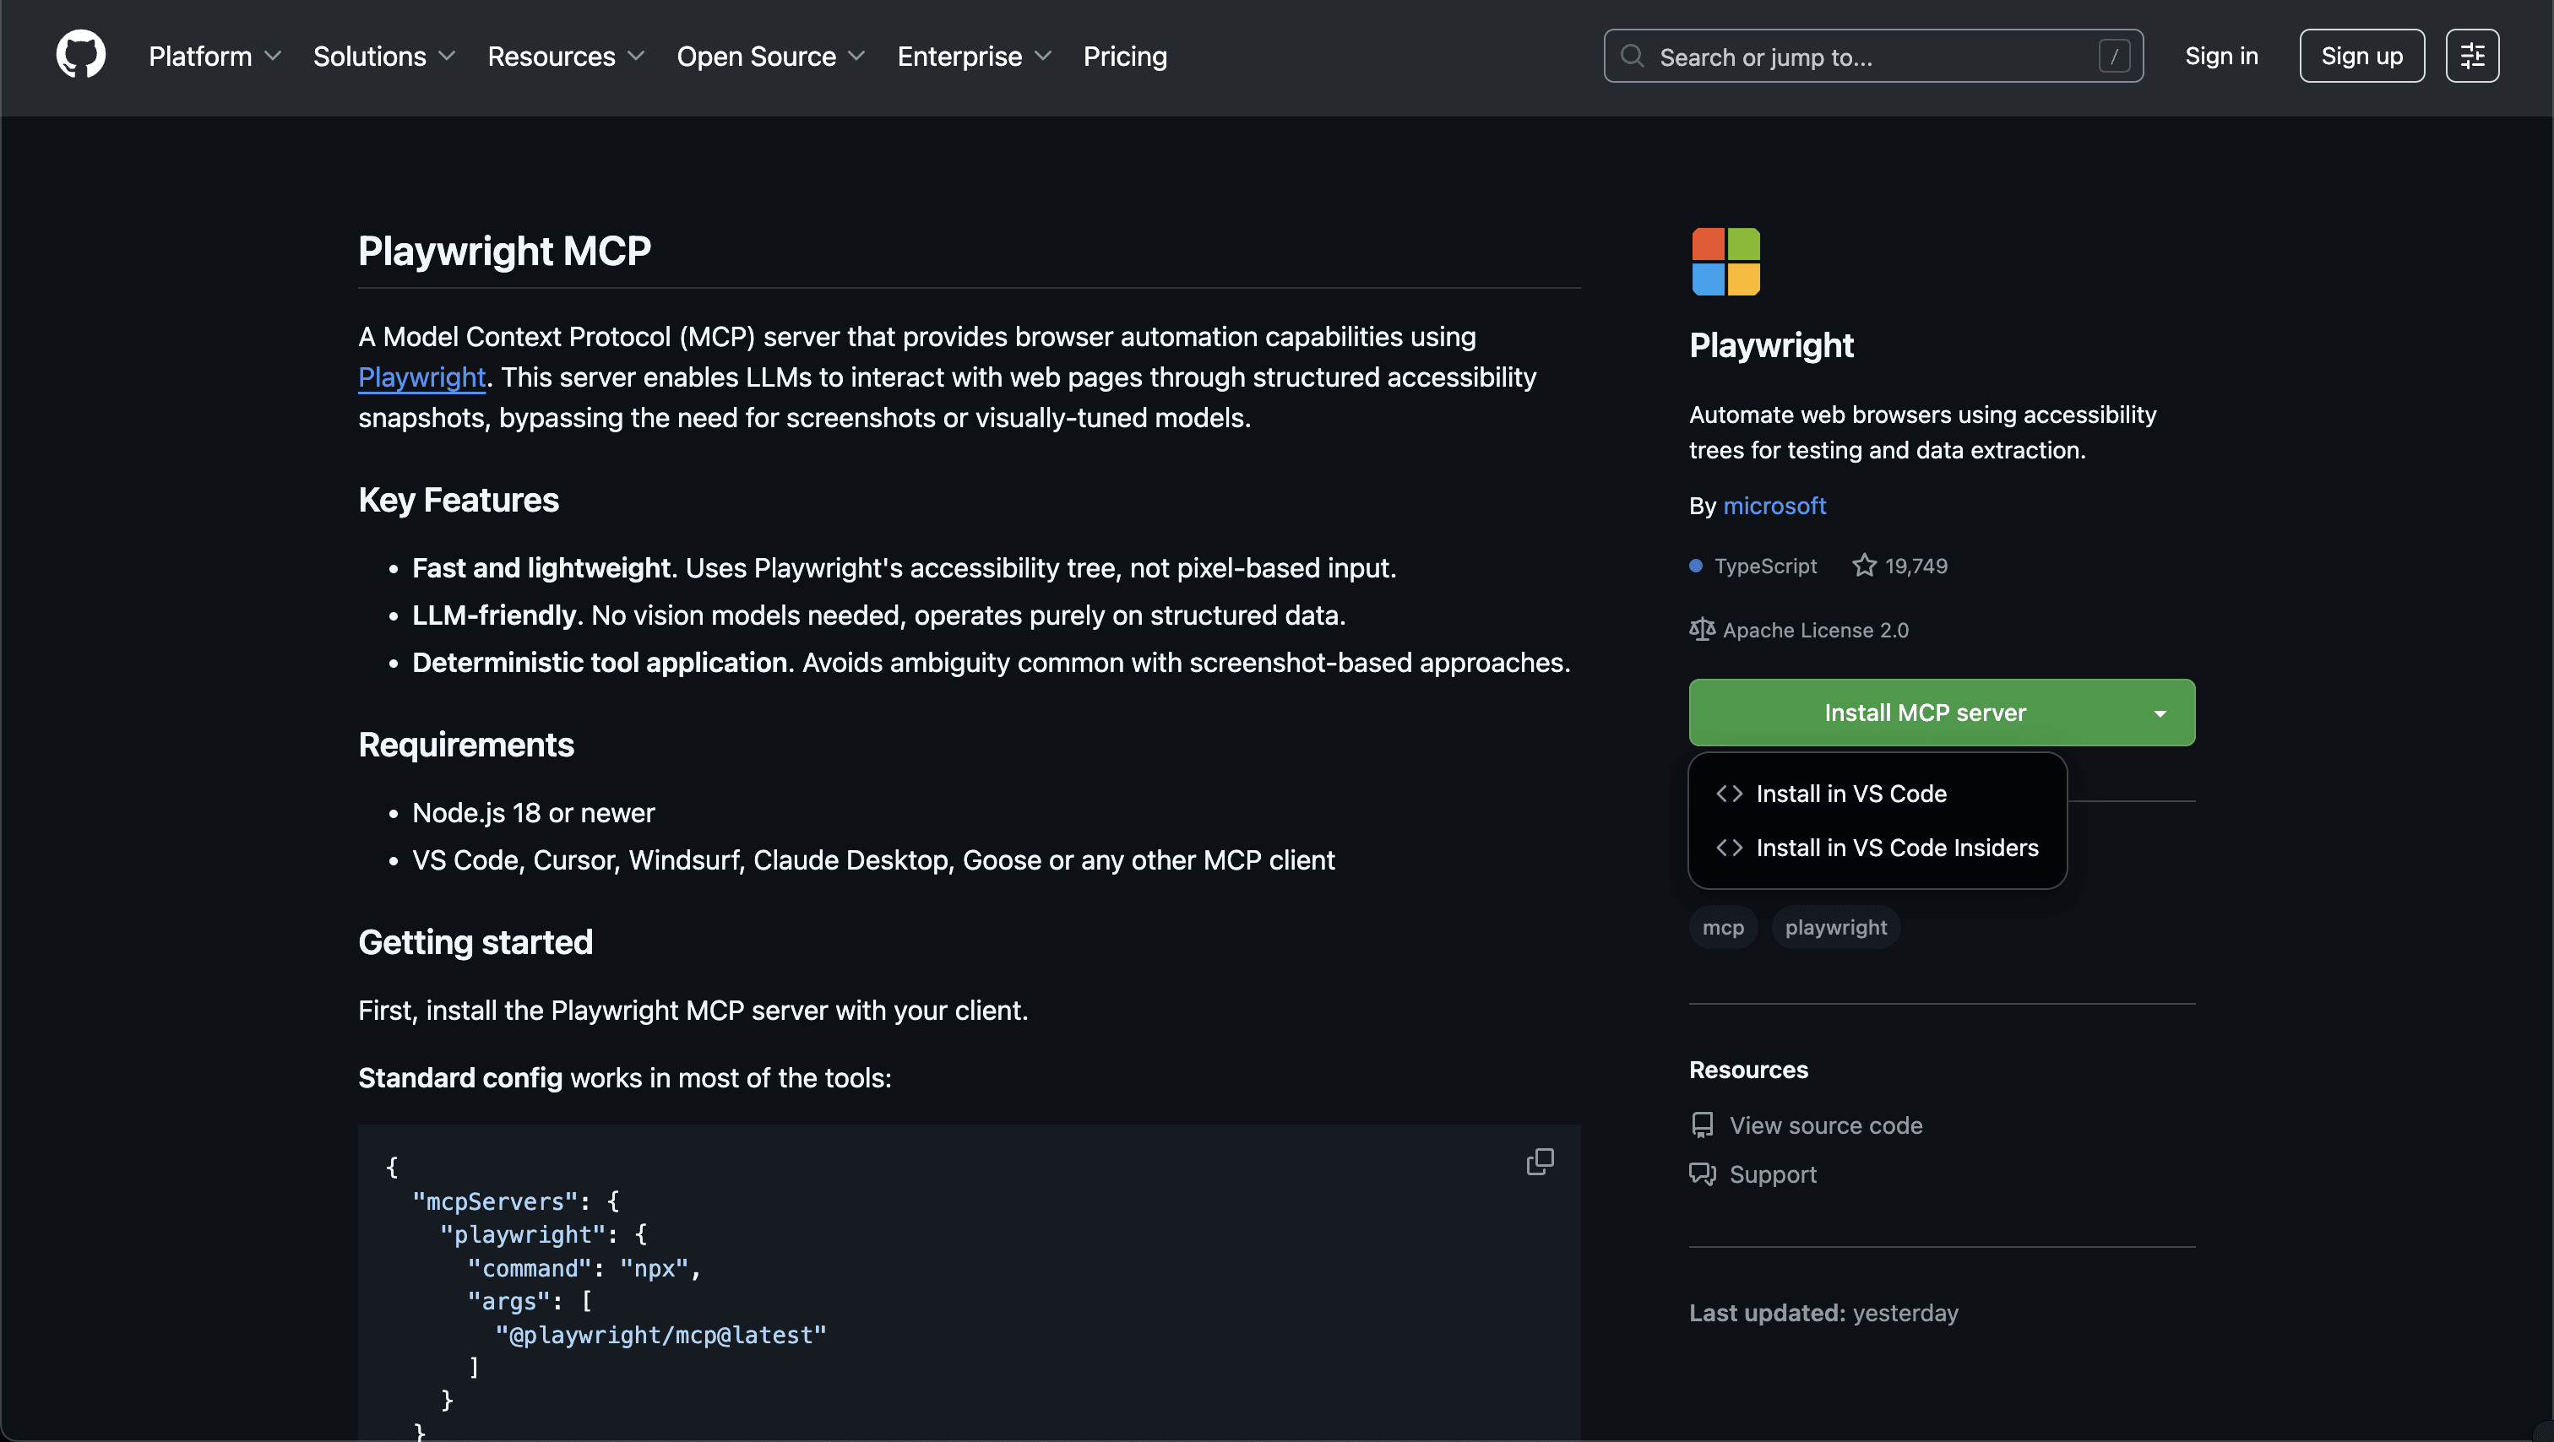This screenshot has height=1442, width=2554.
Task: Click "First, install the Playwright MCP server" sentence
Action: [693, 1011]
